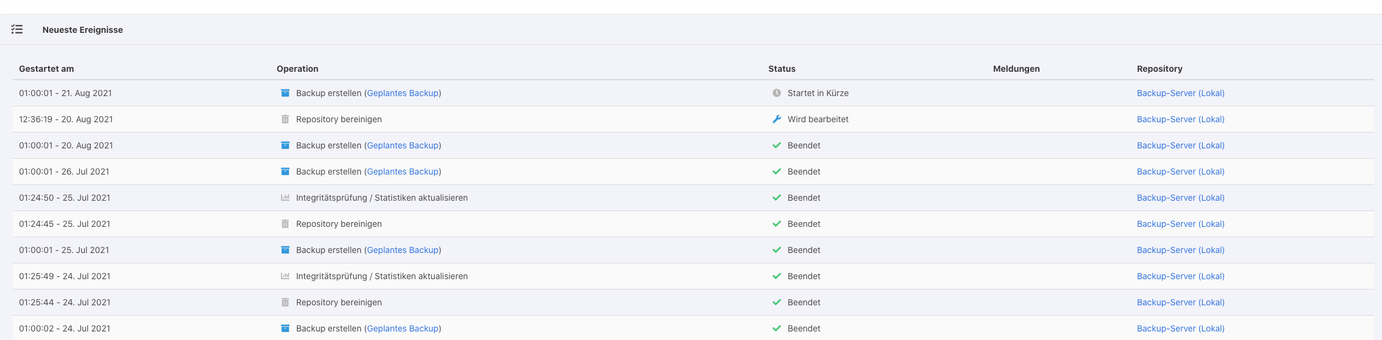1382x340 pixels.
Task: Click the trash icon for 24. Jul Repository bereinigen
Action: coord(285,302)
